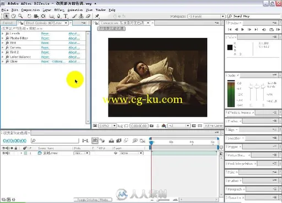This screenshot has height=203, width=282.
Task: Click Reset for Levels effect
Action: point(45,34)
